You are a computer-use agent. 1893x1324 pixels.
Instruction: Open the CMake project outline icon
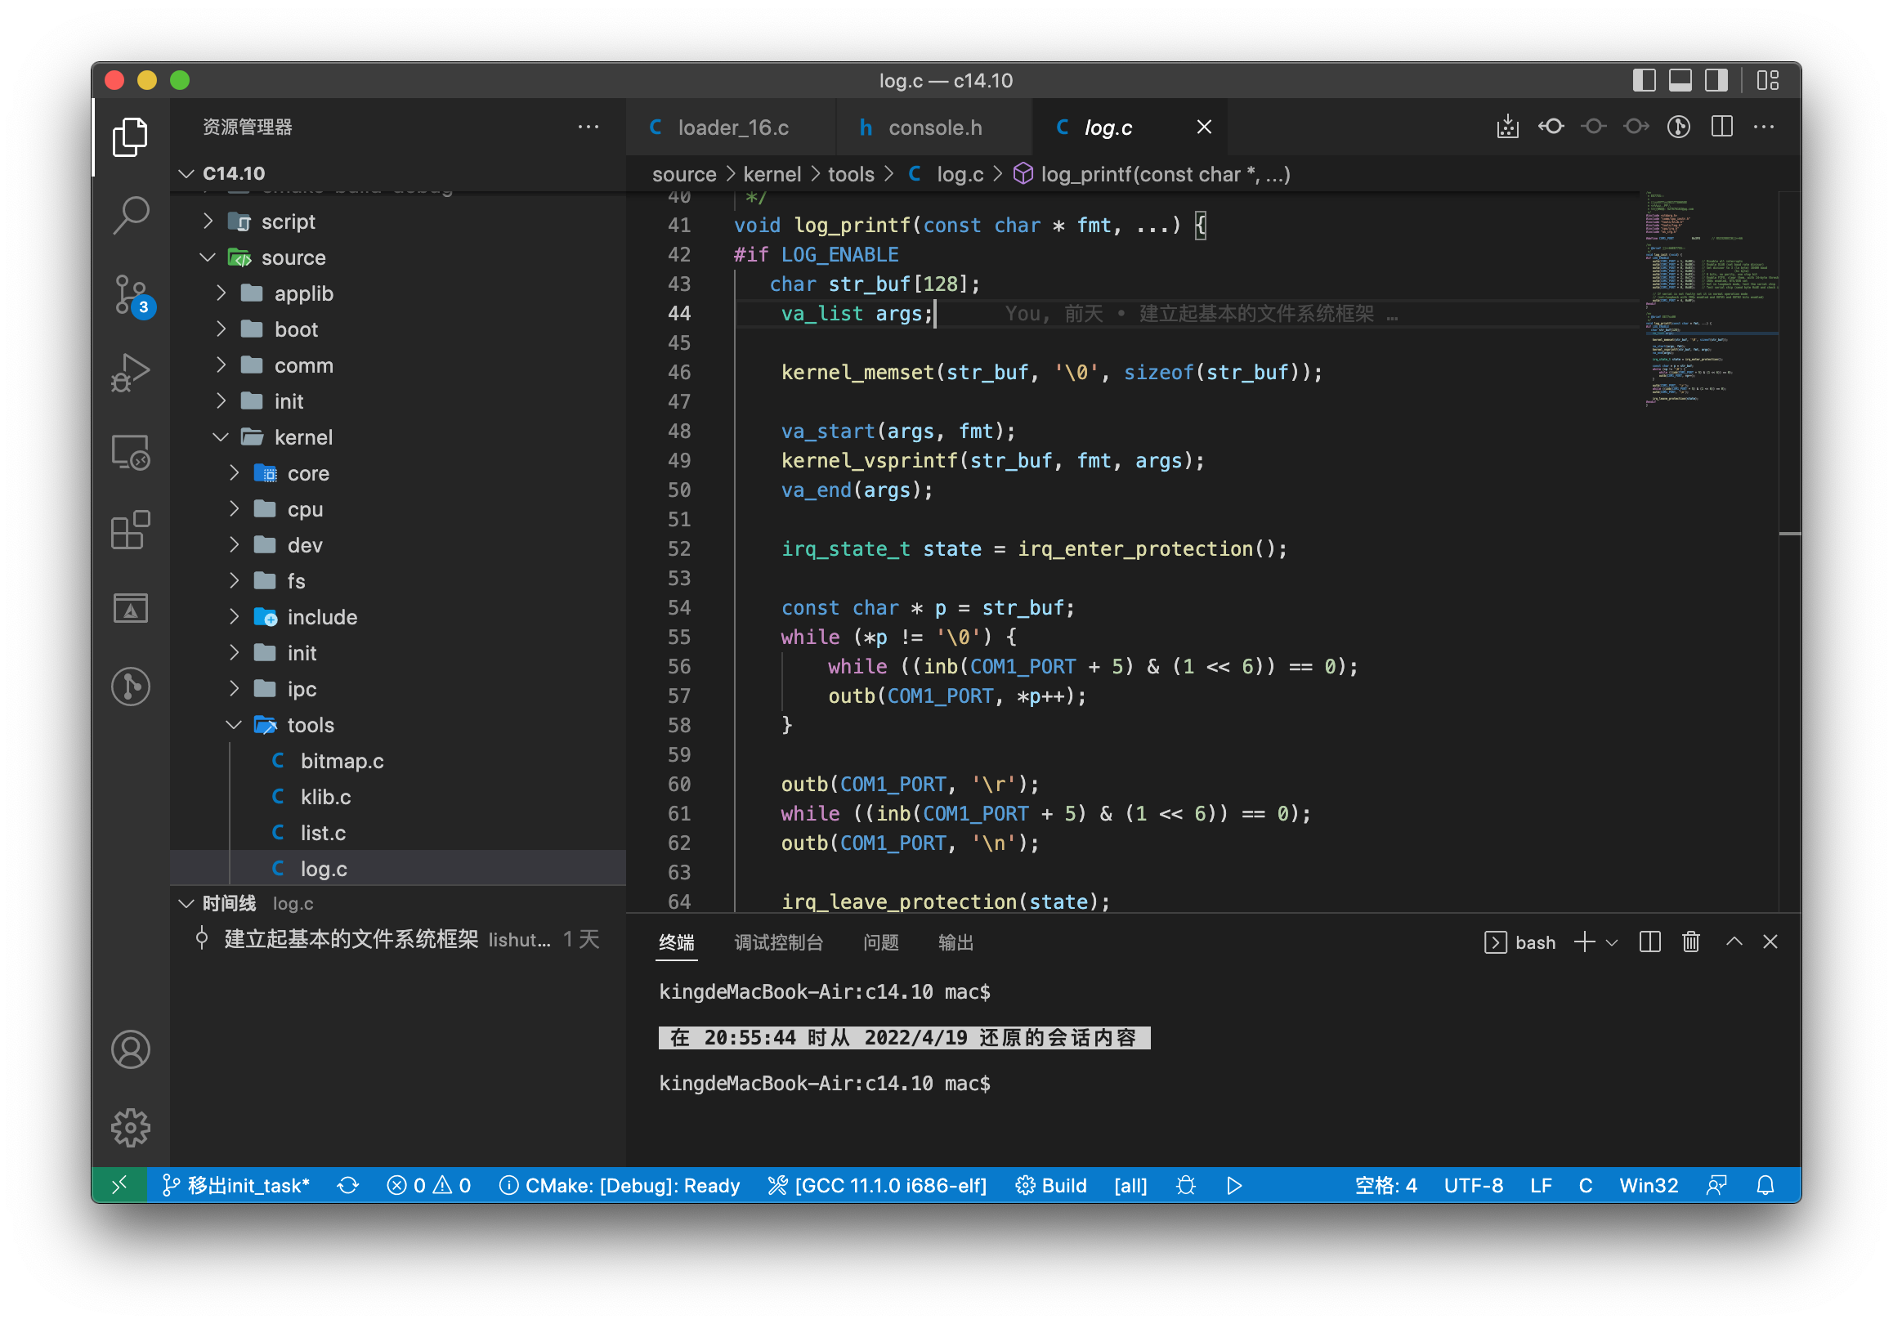(130, 608)
